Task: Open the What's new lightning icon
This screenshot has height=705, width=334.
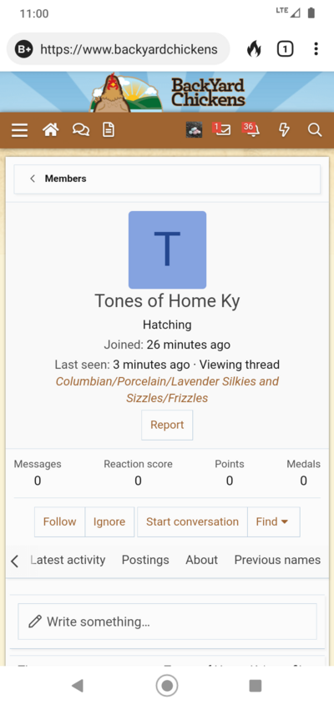Action: pos(284,130)
